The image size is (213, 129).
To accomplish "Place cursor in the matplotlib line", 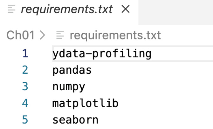I will (85, 104).
